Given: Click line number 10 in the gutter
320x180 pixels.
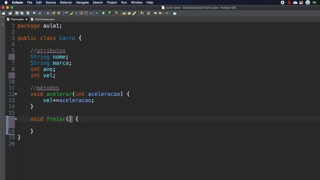Looking at the screenshot, I should tap(11, 81).
